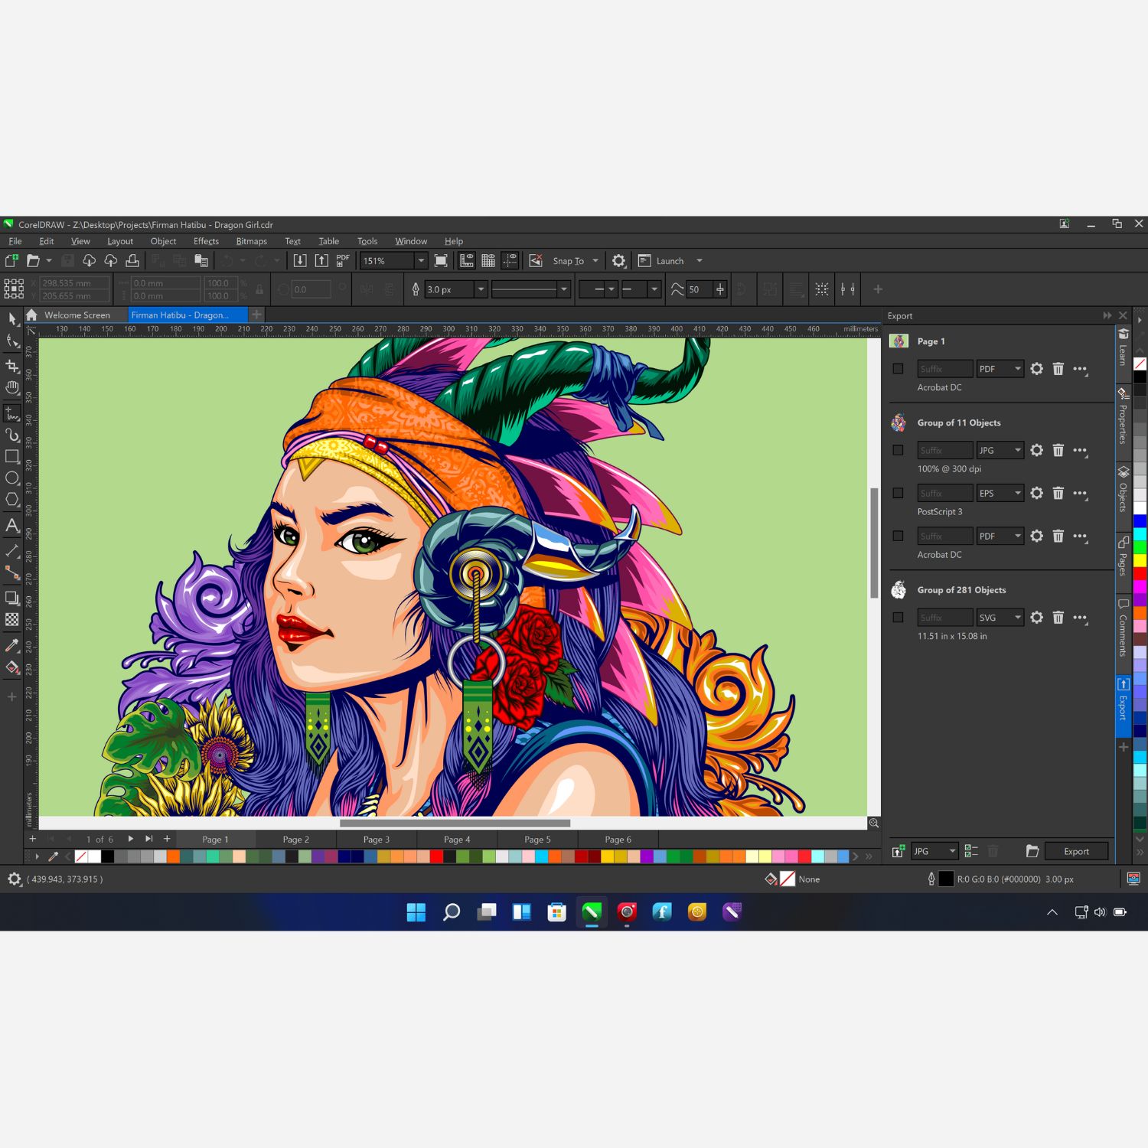
Task: Click the Export button
Action: pos(1076,850)
